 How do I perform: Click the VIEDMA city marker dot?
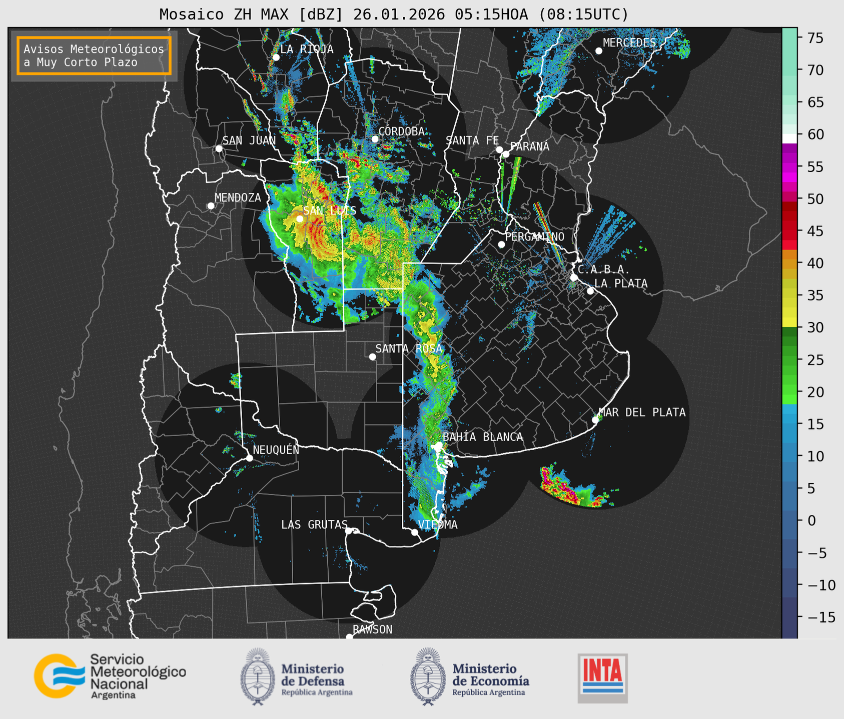pos(415,532)
